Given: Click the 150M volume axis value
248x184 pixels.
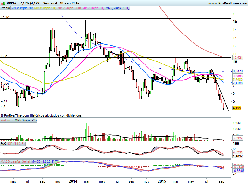Looking at the screenshot, I should [x=237, y=123].
